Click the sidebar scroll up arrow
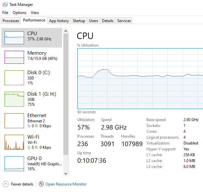Image resolution: width=203 pixels, height=192 pixels. (x=66, y=31)
